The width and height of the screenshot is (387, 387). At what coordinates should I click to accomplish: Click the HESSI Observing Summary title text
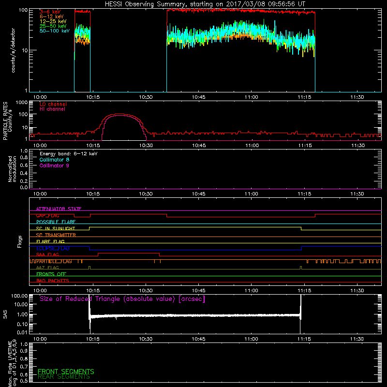pos(205,4)
